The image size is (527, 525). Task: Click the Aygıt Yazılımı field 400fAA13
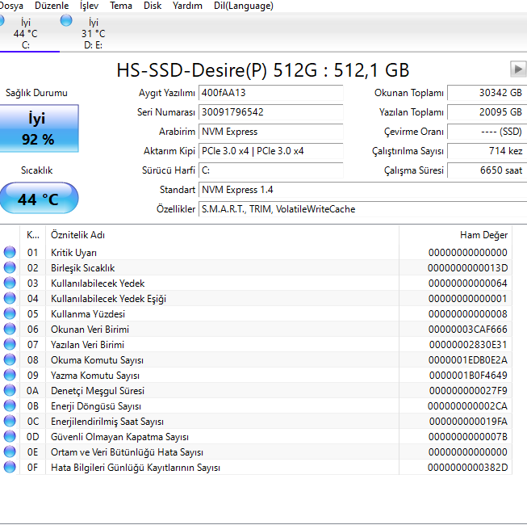coord(271,93)
